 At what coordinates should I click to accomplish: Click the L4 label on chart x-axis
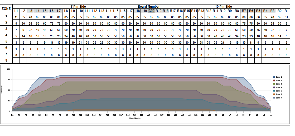(250, 115)
